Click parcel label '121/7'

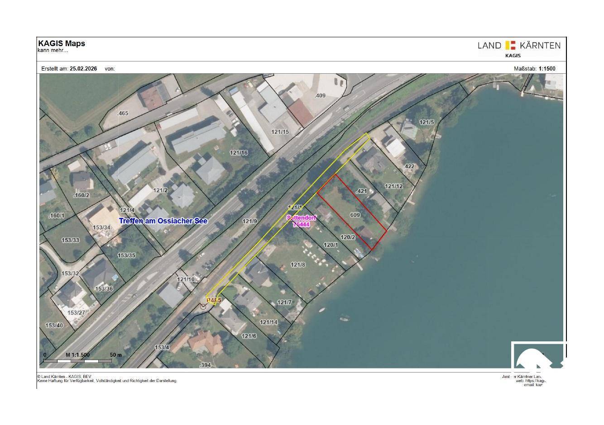tap(284, 302)
